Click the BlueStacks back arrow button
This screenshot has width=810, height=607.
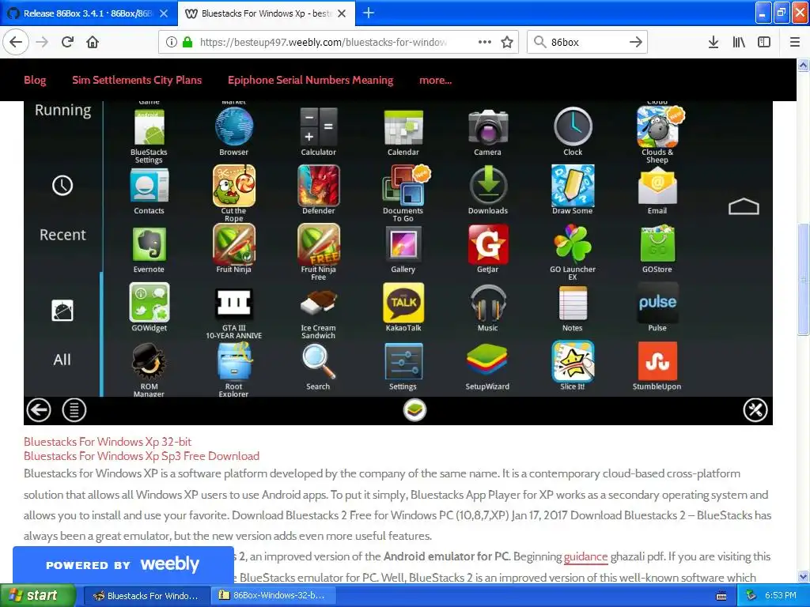coord(39,410)
